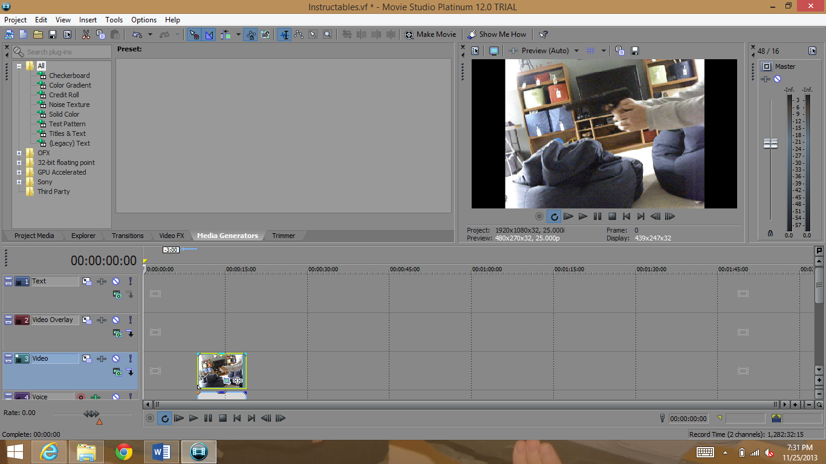The height and width of the screenshot is (464, 826).
Task: Click the Master volume fader handle
Action: (x=770, y=144)
